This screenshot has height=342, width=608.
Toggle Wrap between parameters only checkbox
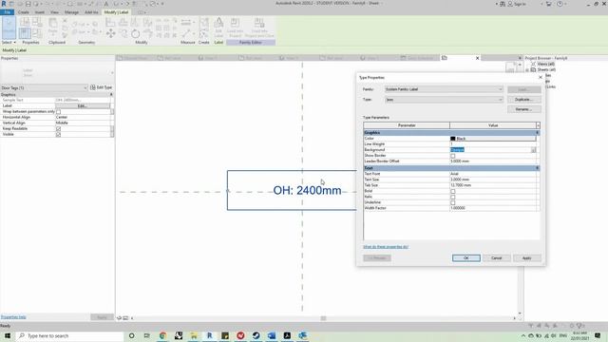pyautogui.click(x=59, y=112)
